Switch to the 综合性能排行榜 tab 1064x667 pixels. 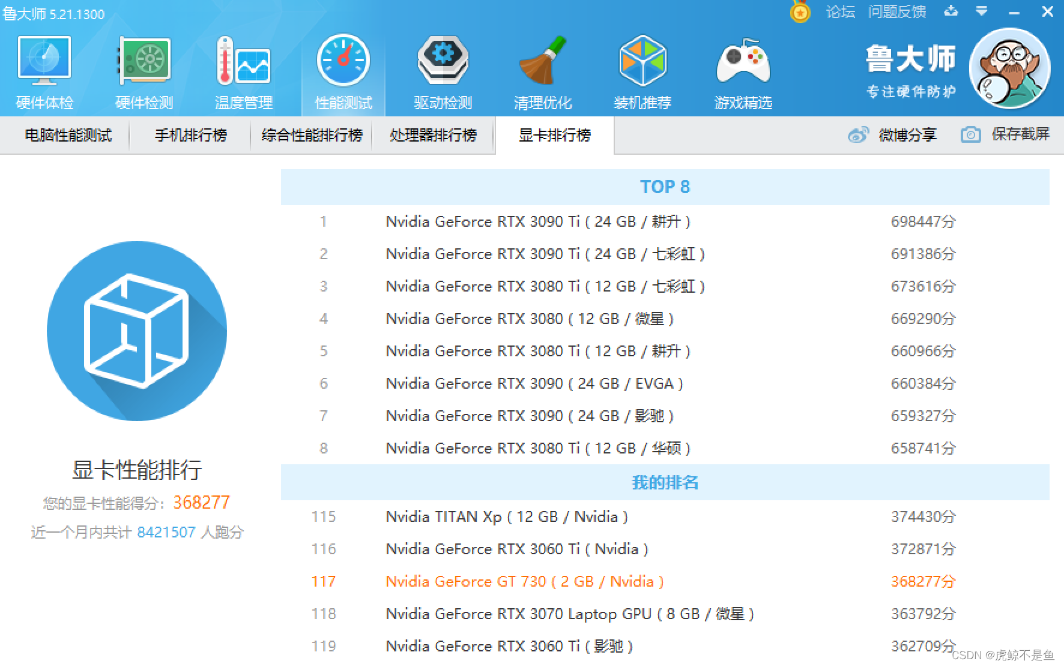(312, 135)
